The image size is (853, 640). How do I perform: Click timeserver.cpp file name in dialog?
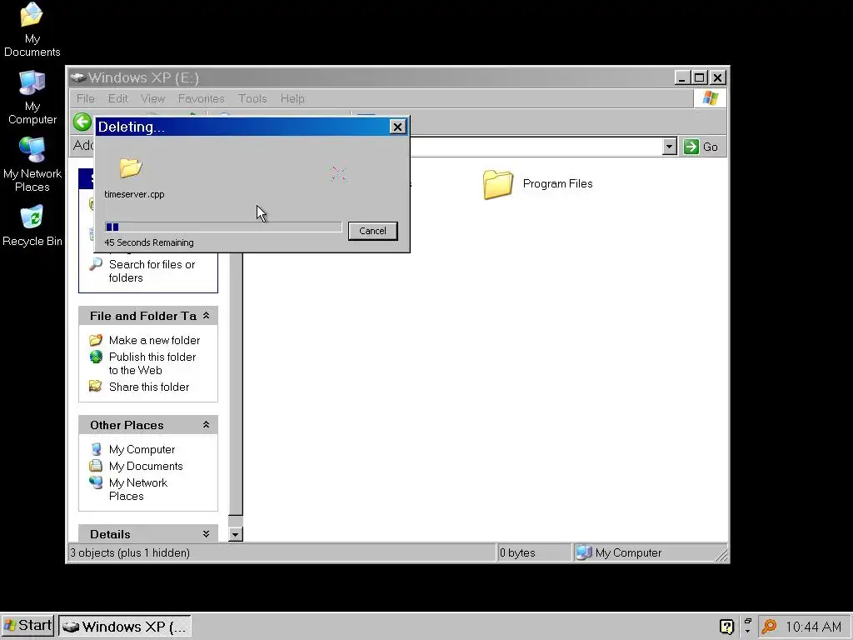134,194
